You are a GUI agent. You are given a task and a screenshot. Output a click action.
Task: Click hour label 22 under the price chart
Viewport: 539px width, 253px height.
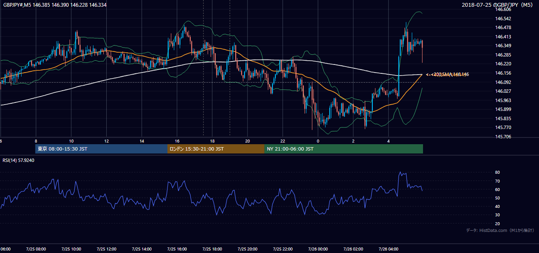(x=283, y=141)
